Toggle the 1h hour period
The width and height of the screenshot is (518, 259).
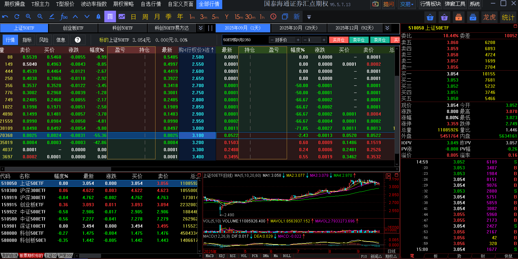click(x=262, y=17)
